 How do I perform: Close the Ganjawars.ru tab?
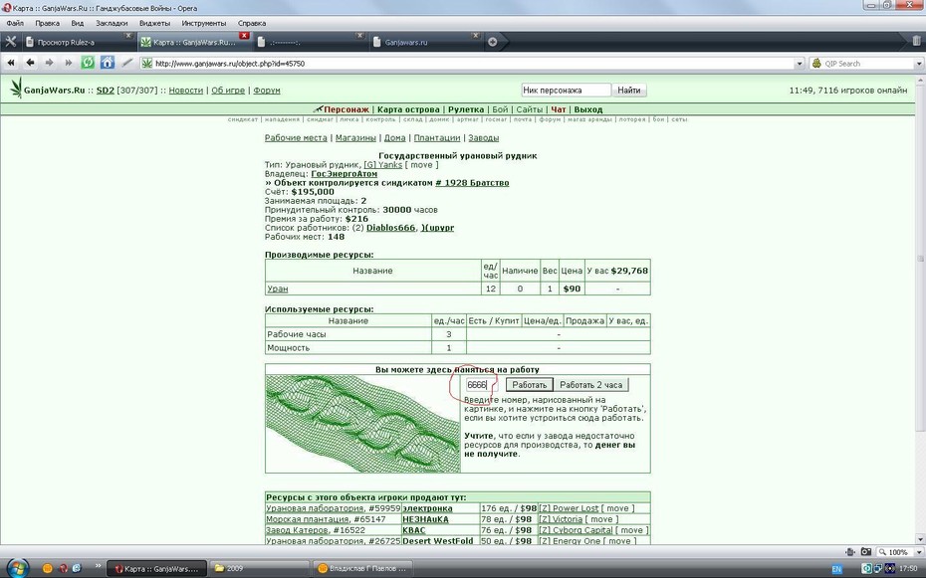(x=475, y=36)
